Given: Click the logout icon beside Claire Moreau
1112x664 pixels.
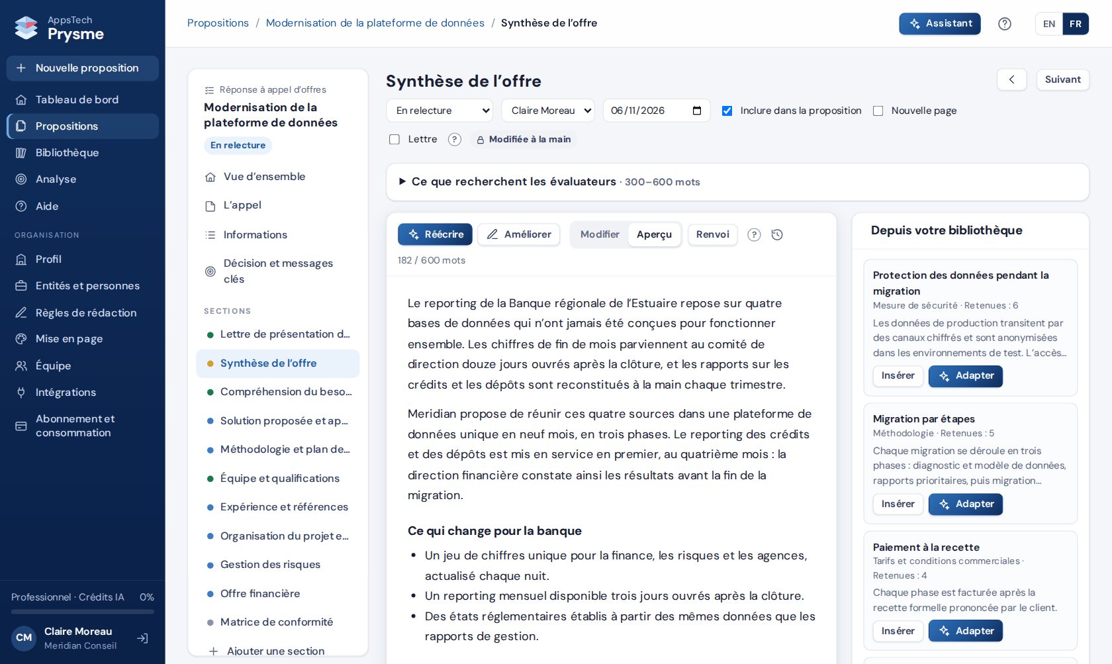Looking at the screenshot, I should click(x=142, y=639).
